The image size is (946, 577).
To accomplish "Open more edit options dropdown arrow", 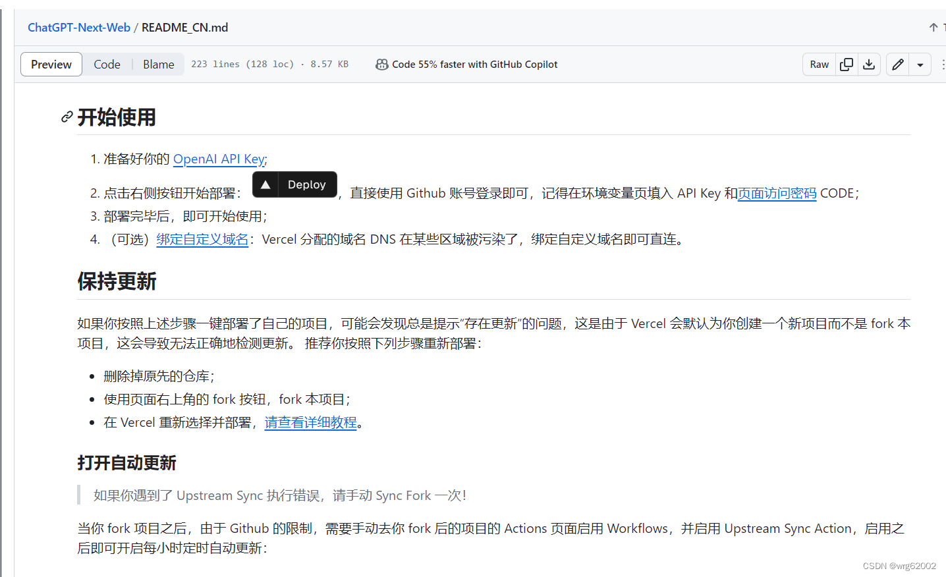I will pos(920,65).
